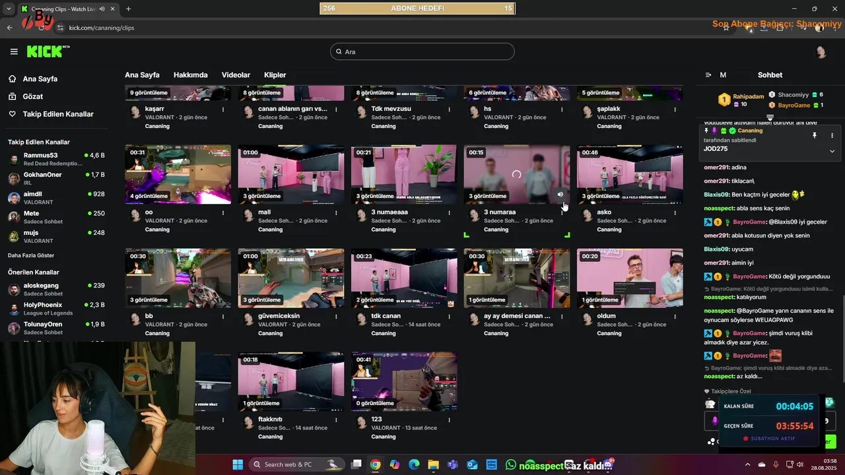845x475 pixels.
Task: Open the aimdll followed channel
Action: pos(56,198)
